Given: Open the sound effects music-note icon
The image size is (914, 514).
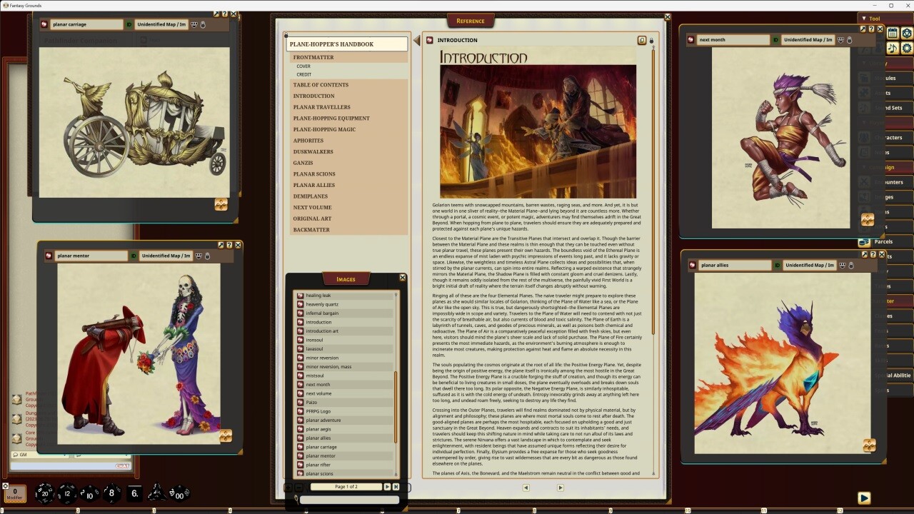Looking at the screenshot, I should point(892,48).
